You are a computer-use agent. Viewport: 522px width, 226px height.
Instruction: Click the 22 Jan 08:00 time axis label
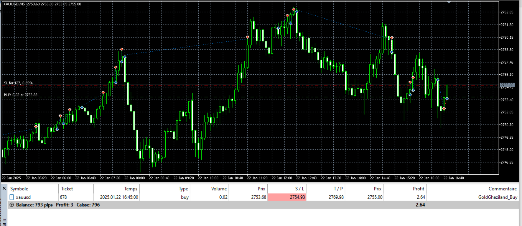coord(134,178)
